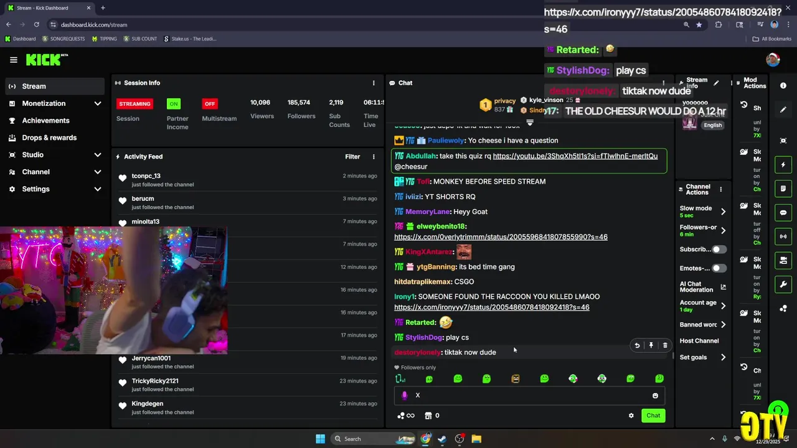797x448 pixels.
Task: Open elweybenito18's x.com link in chat
Action: pyautogui.click(x=501, y=237)
